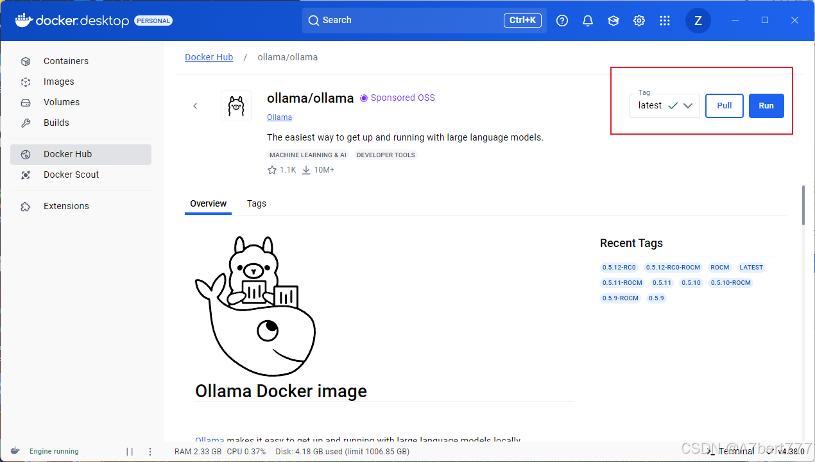Open Settings gear icon

tap(639, 21)
